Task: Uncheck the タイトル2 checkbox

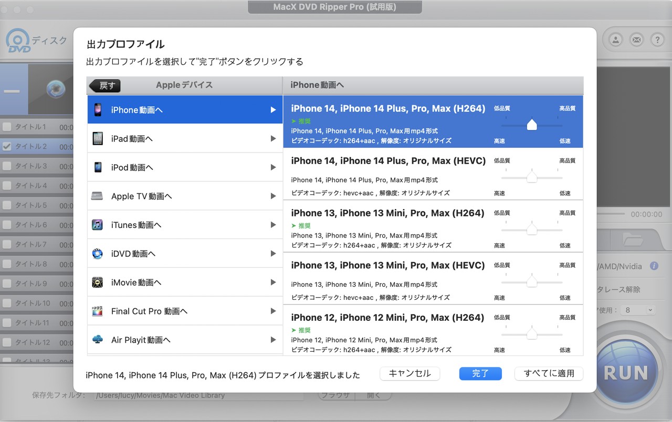Action: click(x=7, y=147)
